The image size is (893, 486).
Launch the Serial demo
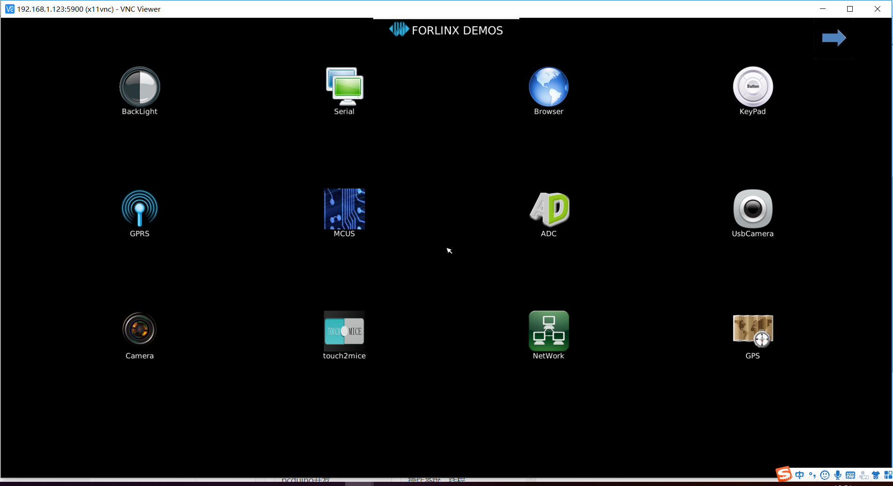point(344,87)
